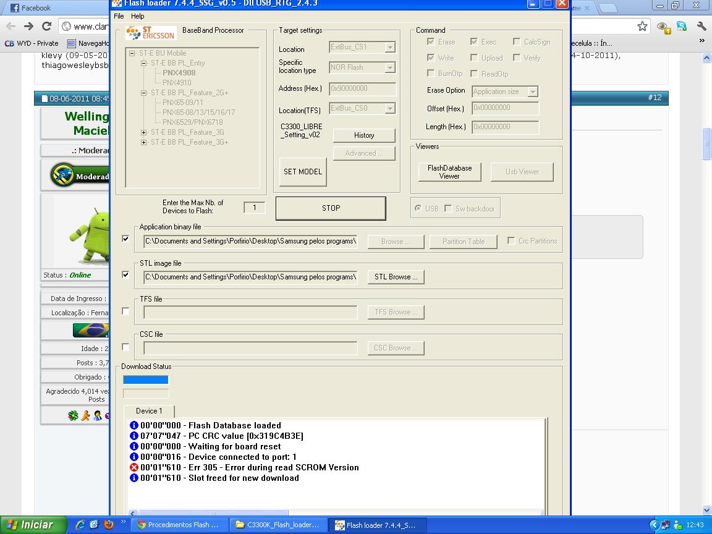Open the File menu
The width and height of the screenshot is (712, 534).
[x=119, y=16]
